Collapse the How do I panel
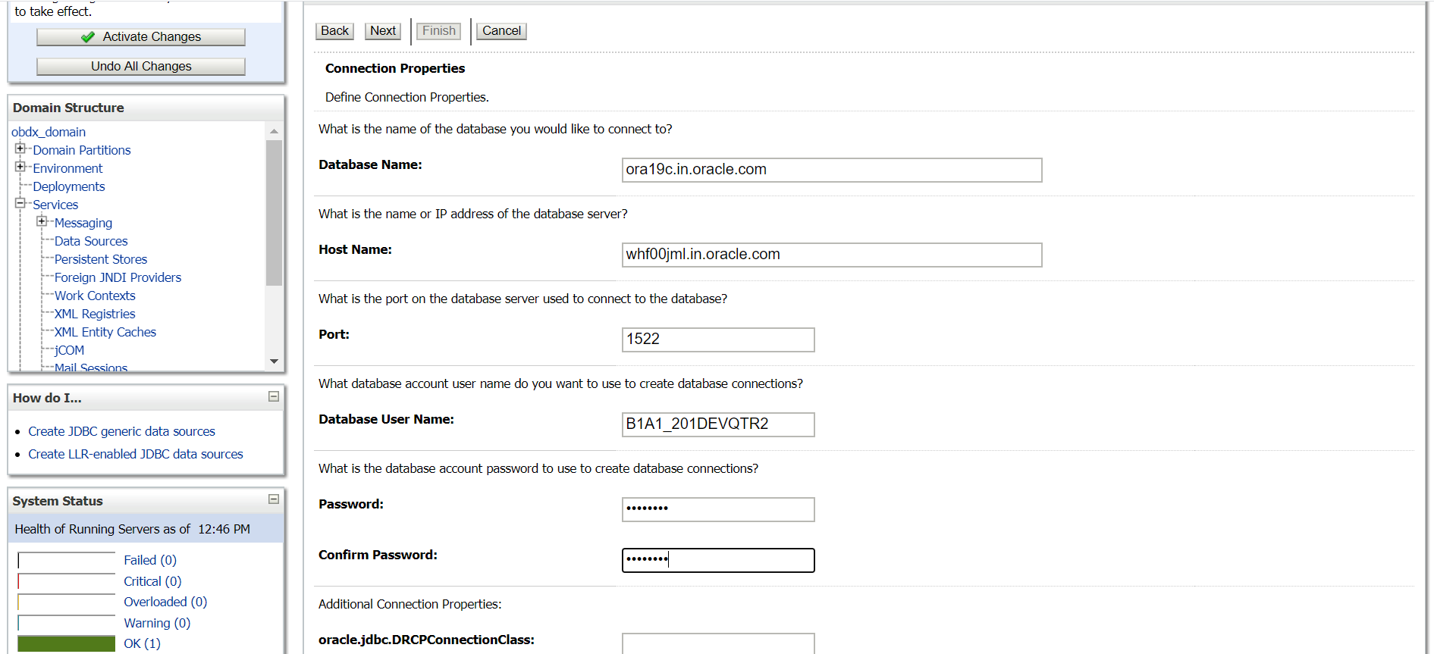Image resolution: width=1434 pixels, height=654 pixels. click(274, 396)
